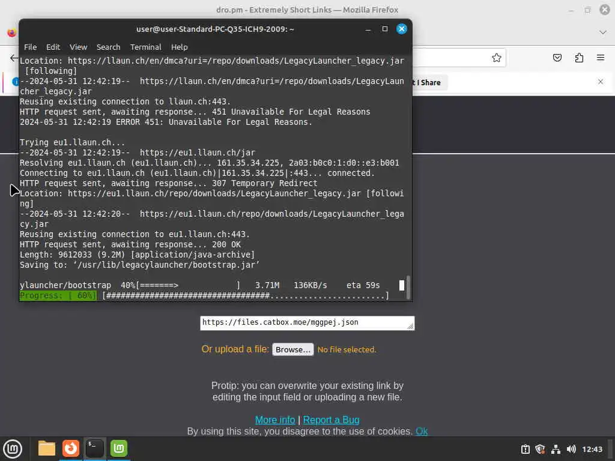Go back with Firefox back arrow
615x461 pixels.
(x=14, y=58)
